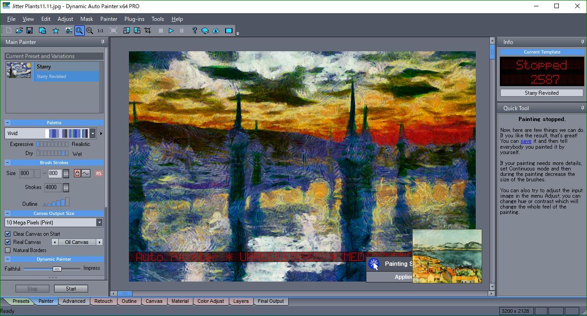The image size is (587, 316).
Task: Click the left rotate/resize canvas icon
Action: pyautogui.click(x=127, y=30)
